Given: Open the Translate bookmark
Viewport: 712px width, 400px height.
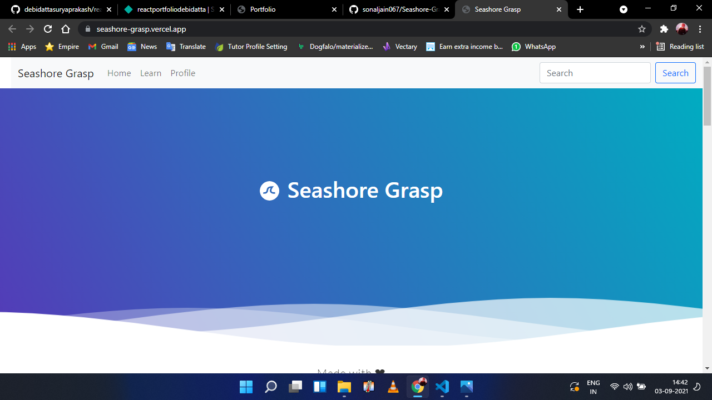Looking at the screenshot, I should pos(186,47).
